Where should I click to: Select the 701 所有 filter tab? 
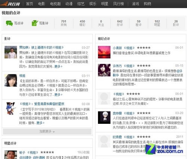[64, 23]
